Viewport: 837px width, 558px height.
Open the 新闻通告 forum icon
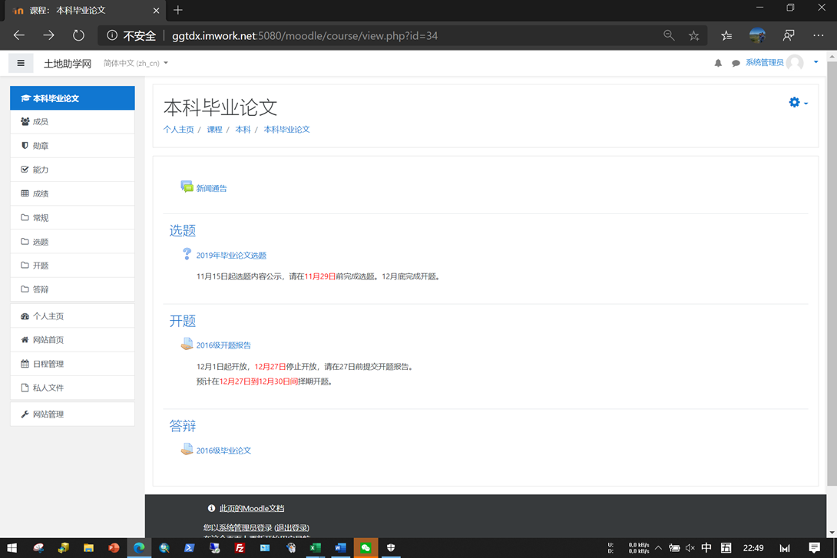click(187, 187)
